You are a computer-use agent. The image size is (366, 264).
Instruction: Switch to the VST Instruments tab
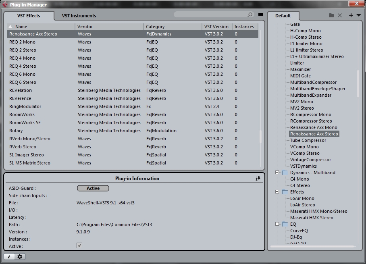pyautogui.click(x=79, y=16)
